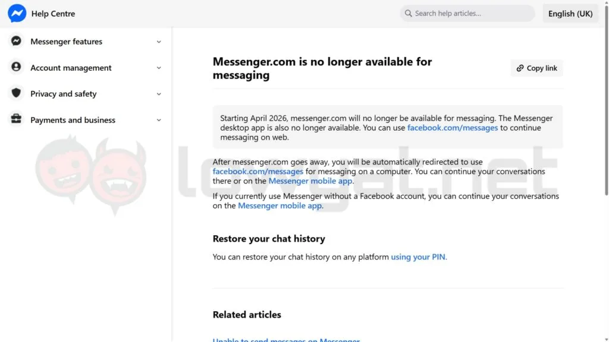The height and width of the screenshot is (342, 609).
Task: Open the Help Centre home link
Action: pyautogui.click(x=53, y=14)
